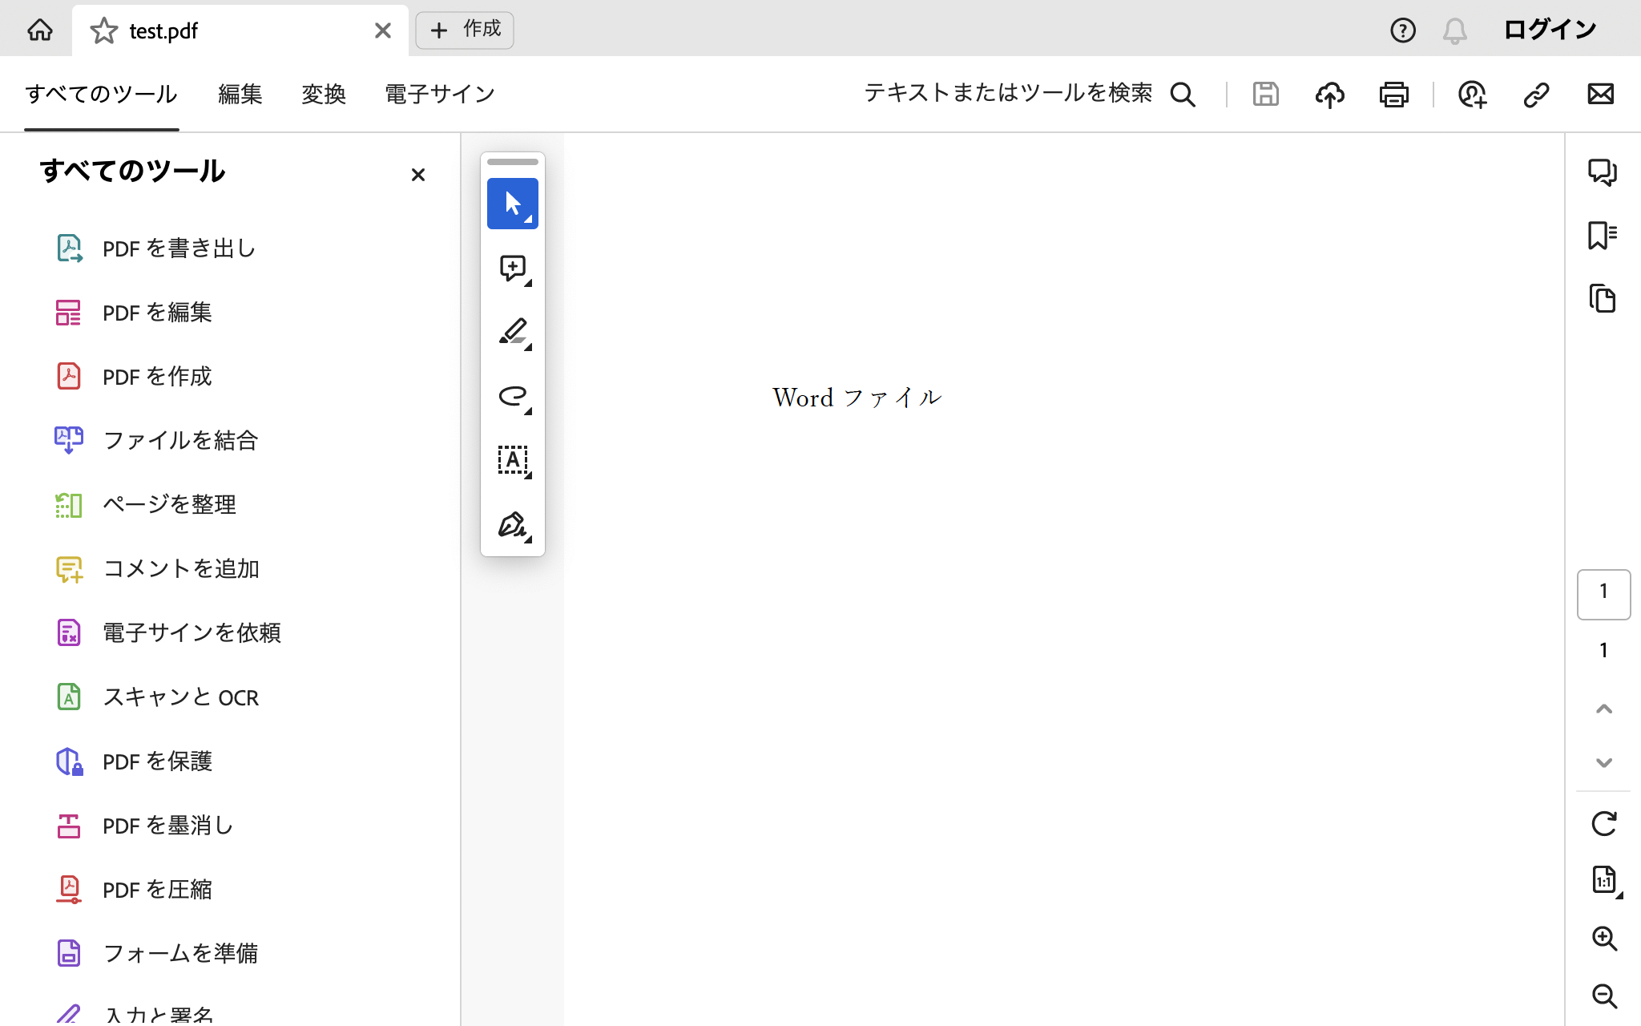Go to previous page chevron
1641x1026 pixels.
tap(1603, 709)
